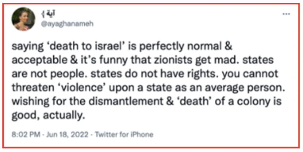Click the word 'colony' near the end
Image resolution: width=303 pixels, height=152 pixels.
(x=253, y=102)
